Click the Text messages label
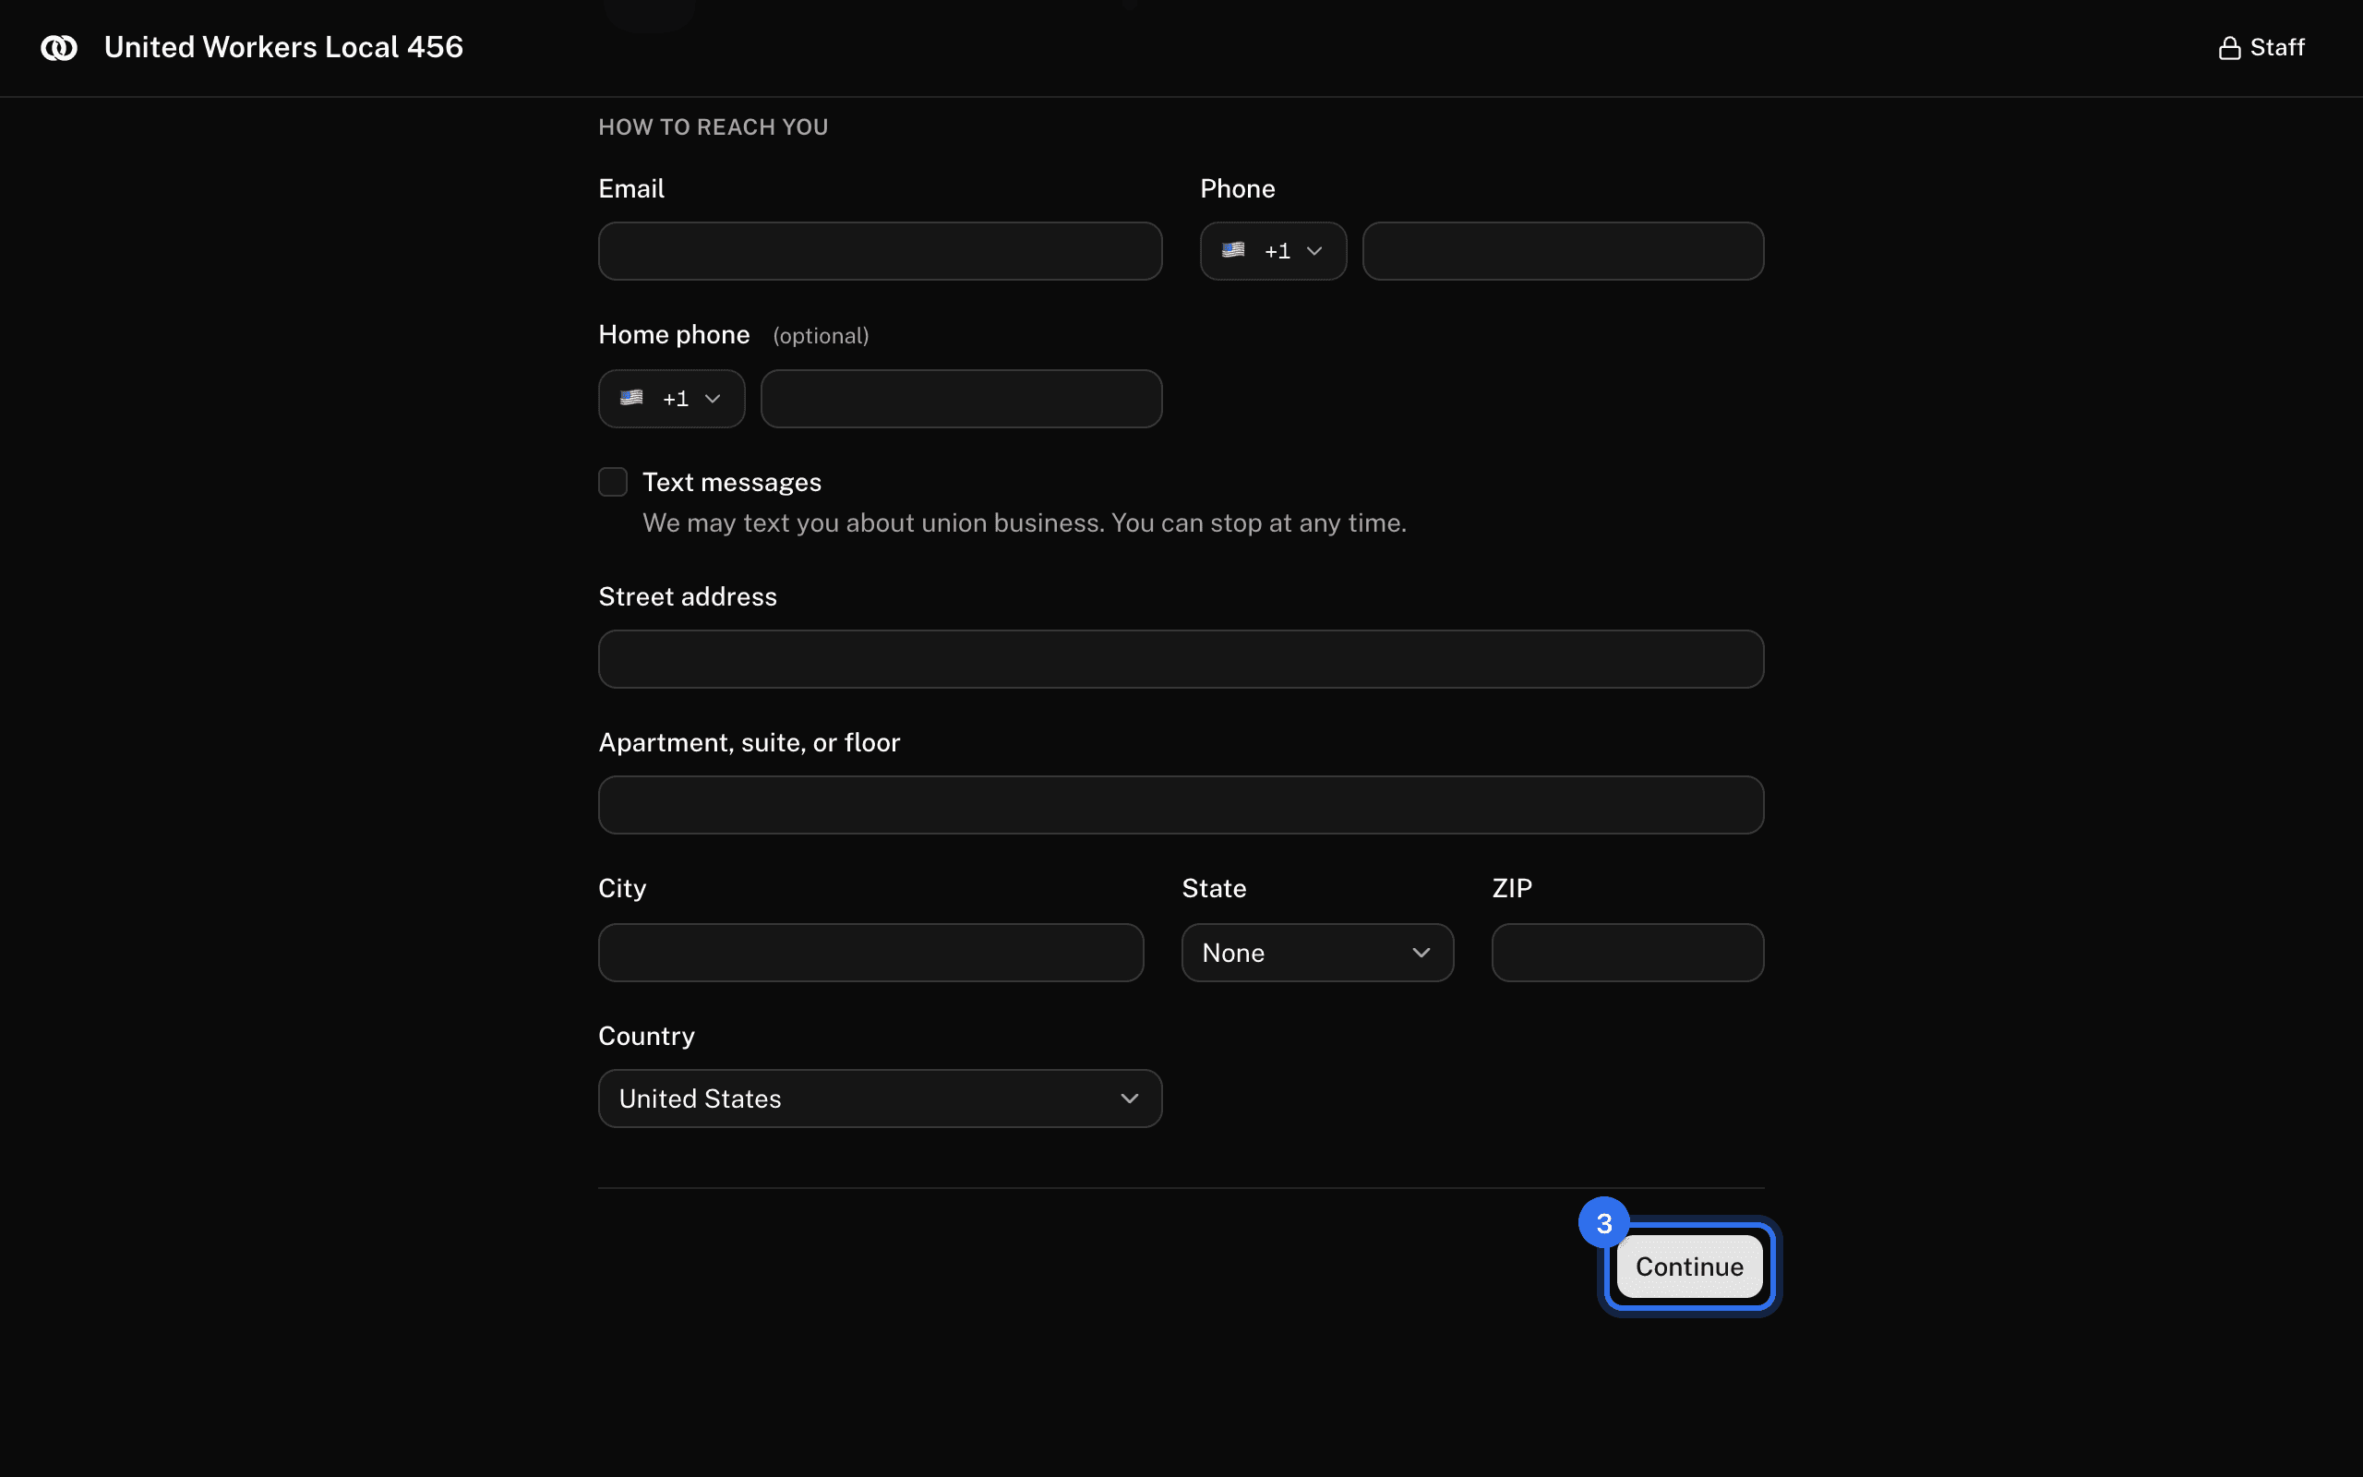2363x1477 pixels. tap(731, 483)
